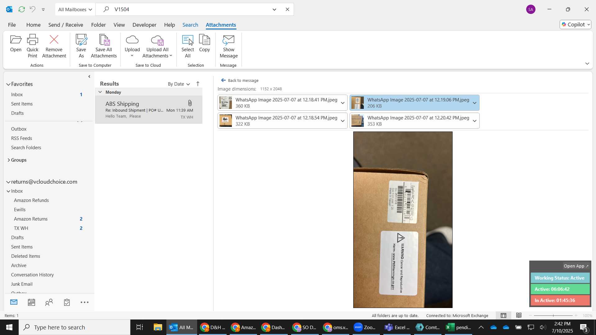This screenshot has height=335, width=596.
Task: Open All Mailboxes scope dropdown
Action: click(75, 9)
